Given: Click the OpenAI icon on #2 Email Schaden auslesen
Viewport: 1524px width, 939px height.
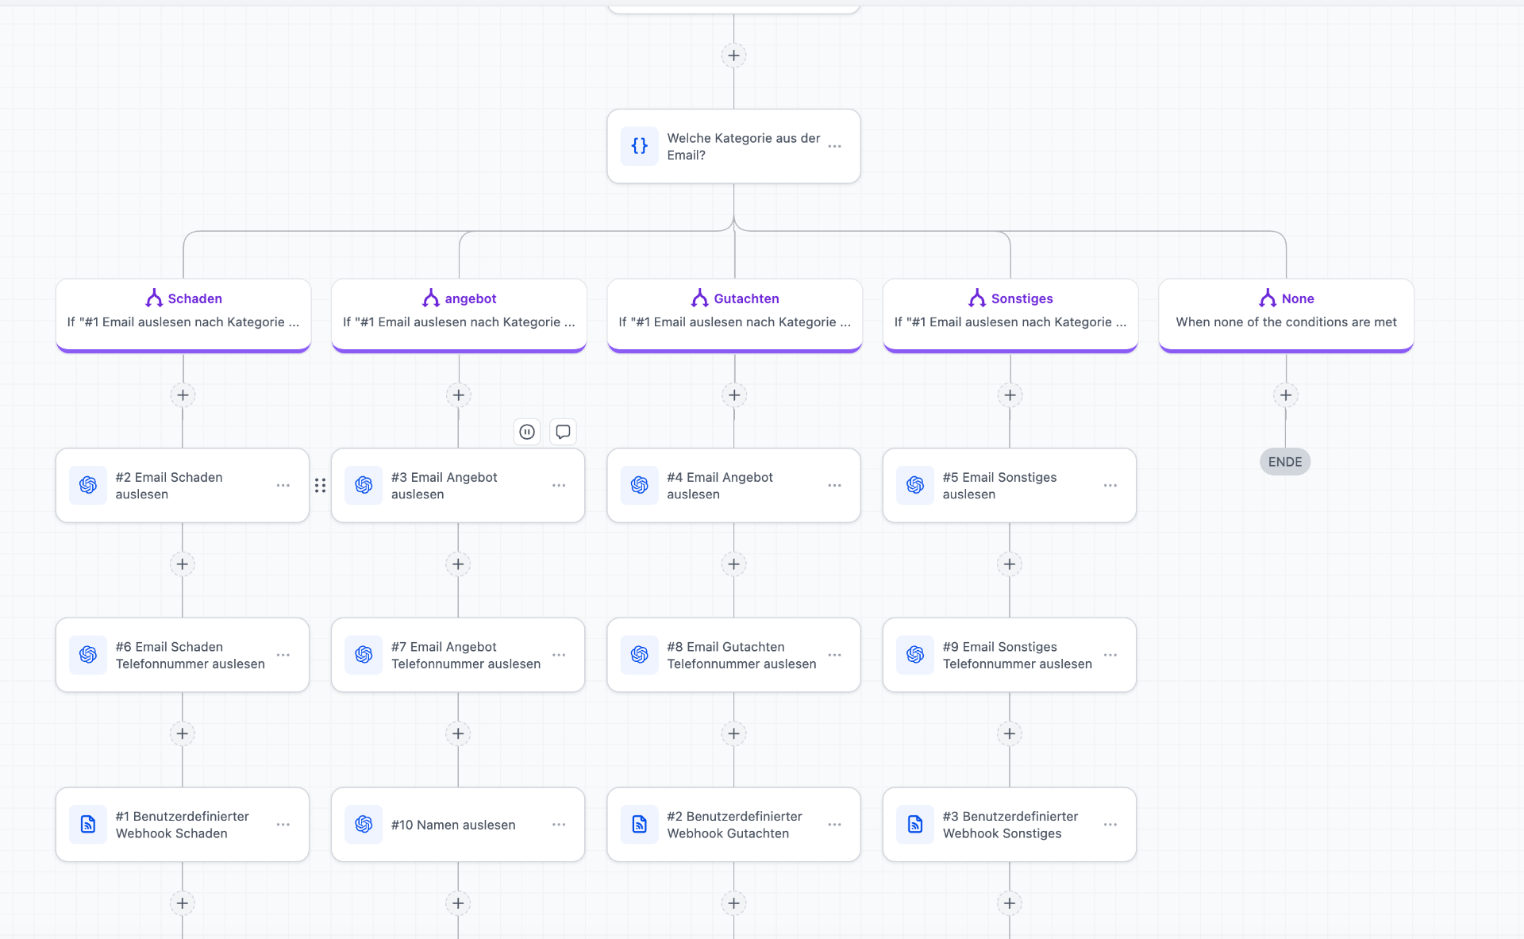Looking at the screenshot, I should tap(88, 485).
